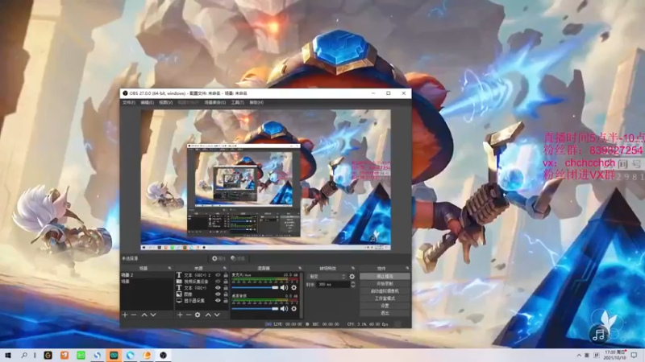Click the 退出 exit button

[x=385, y=313]
